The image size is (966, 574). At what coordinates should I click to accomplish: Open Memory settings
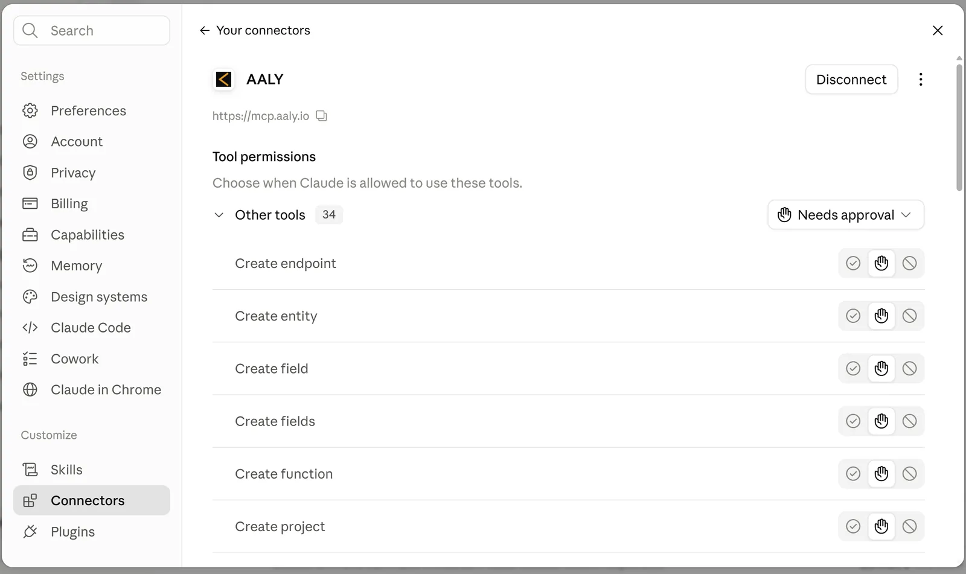click(x=92, y=266)
